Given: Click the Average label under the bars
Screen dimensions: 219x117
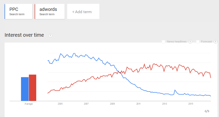Looking at the screenshot, I should (x=28, y=104).
